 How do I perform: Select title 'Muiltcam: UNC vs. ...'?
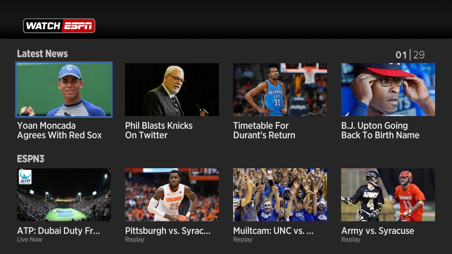(x=273, y=231)
